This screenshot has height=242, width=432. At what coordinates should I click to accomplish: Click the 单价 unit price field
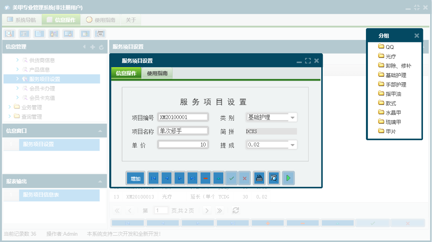[183, 144]
